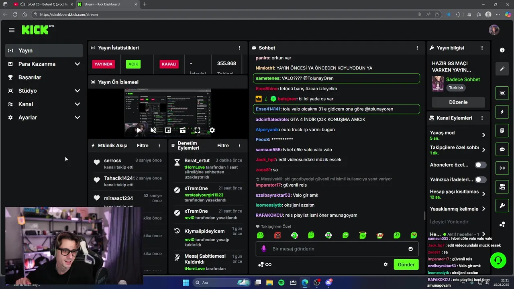Click the KAPALI status badge
The height and width of the screenshot is (289, 514).
(x=169, y=64)
